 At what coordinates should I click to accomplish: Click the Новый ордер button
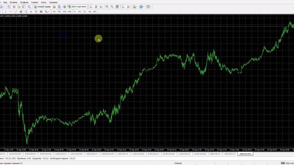tap(42, 7)
